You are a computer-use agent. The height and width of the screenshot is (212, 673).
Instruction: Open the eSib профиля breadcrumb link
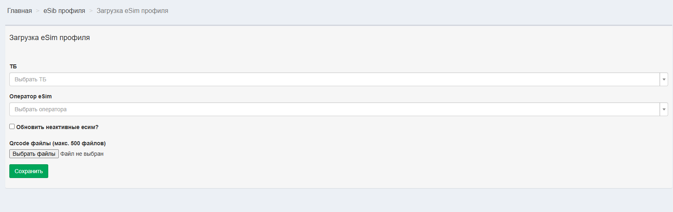pos(64,11)
